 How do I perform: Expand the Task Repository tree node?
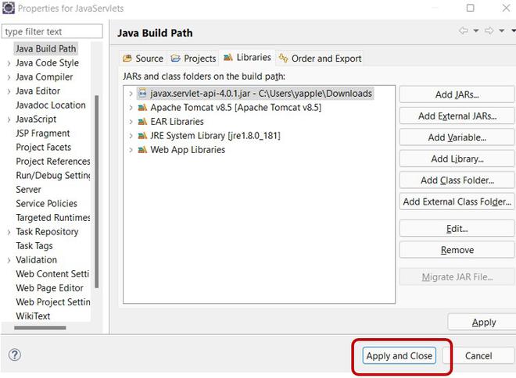pyautogui.click(x=9, y=231)
